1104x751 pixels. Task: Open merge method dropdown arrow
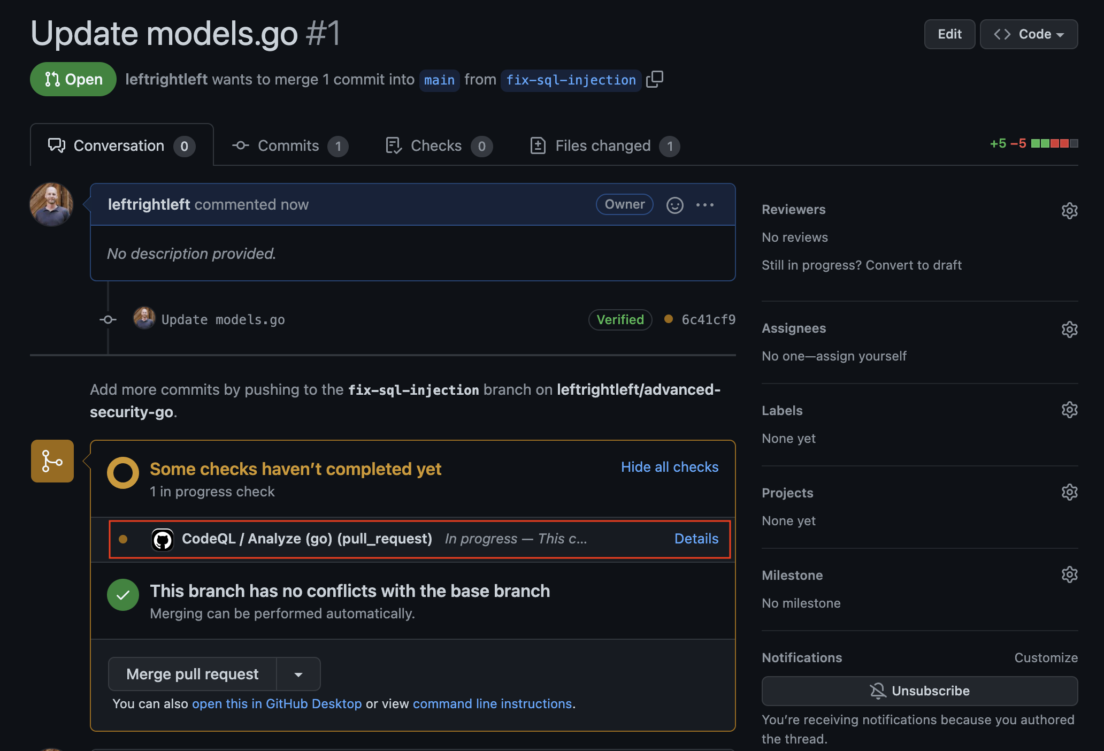(x=298, y=675)
